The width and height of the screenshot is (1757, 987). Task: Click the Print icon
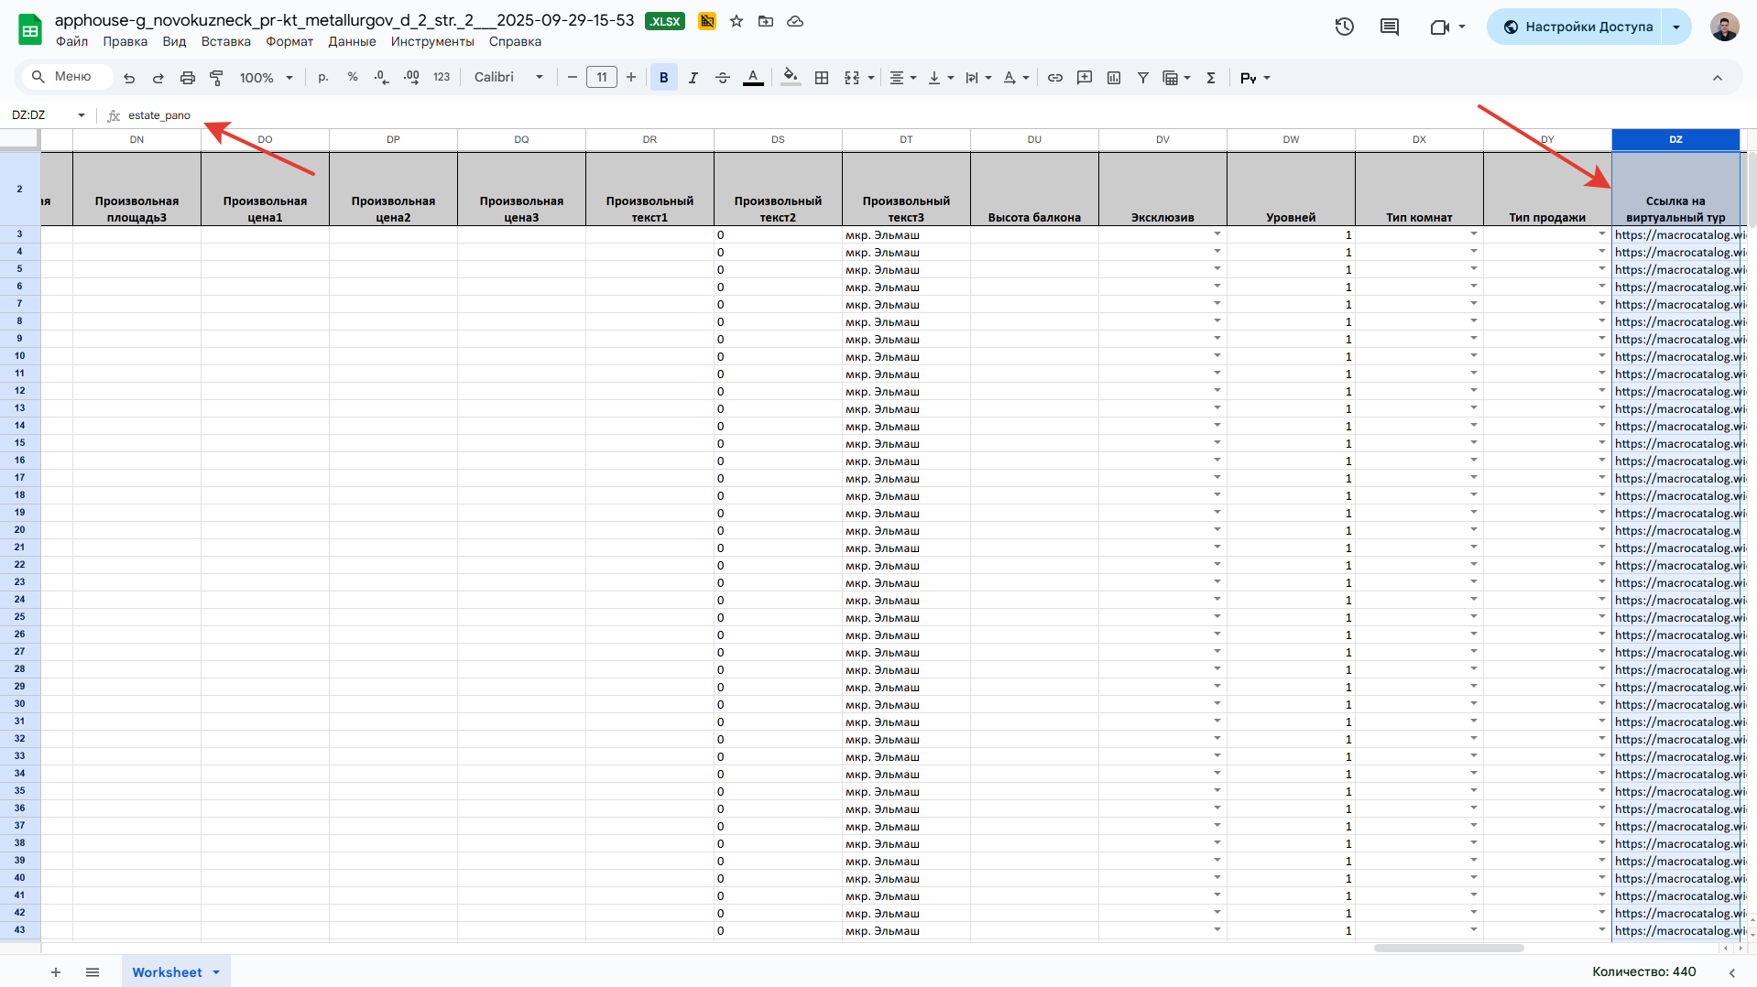click(188, 78)
